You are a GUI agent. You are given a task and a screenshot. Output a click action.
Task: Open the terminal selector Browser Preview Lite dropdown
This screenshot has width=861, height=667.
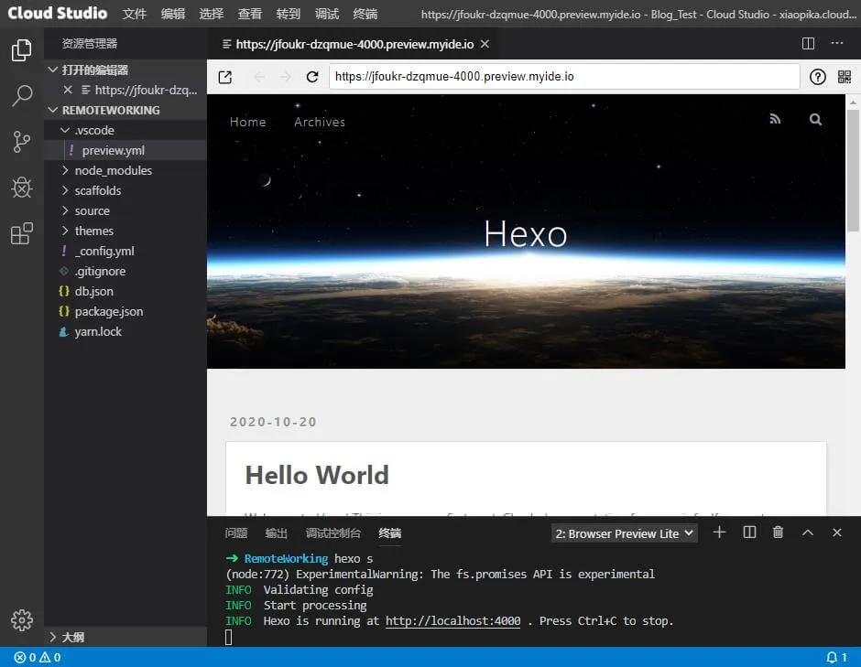625,533
